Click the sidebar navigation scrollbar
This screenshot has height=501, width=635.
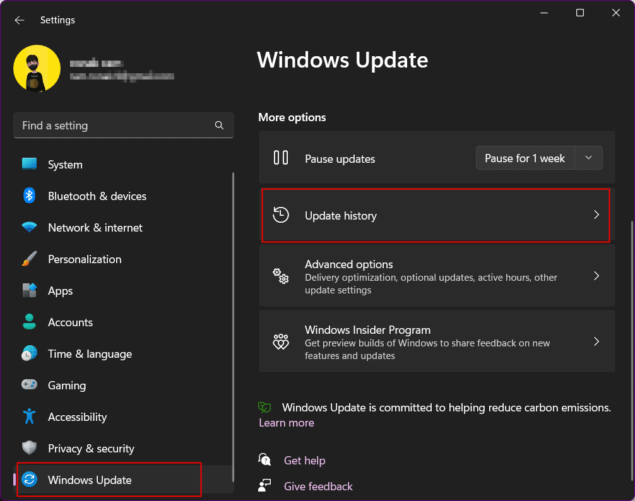click(x=233, y=327)
